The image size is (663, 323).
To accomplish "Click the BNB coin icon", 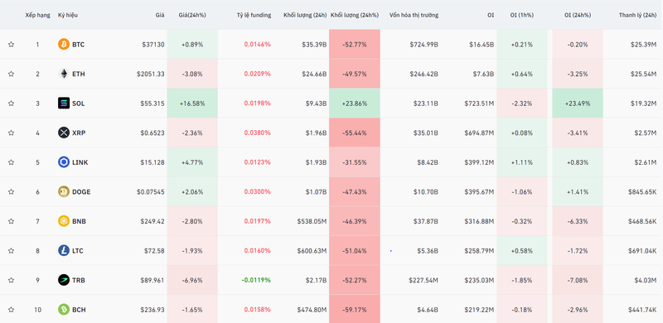I will point(64,221).
